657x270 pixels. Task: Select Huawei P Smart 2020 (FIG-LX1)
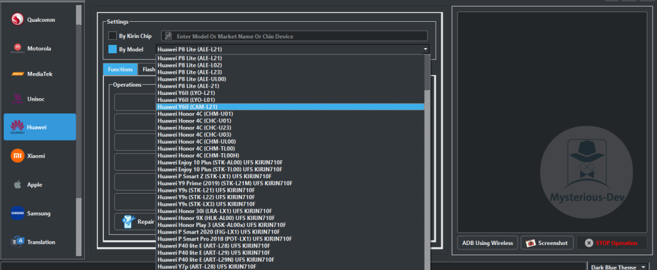[289, 232]
